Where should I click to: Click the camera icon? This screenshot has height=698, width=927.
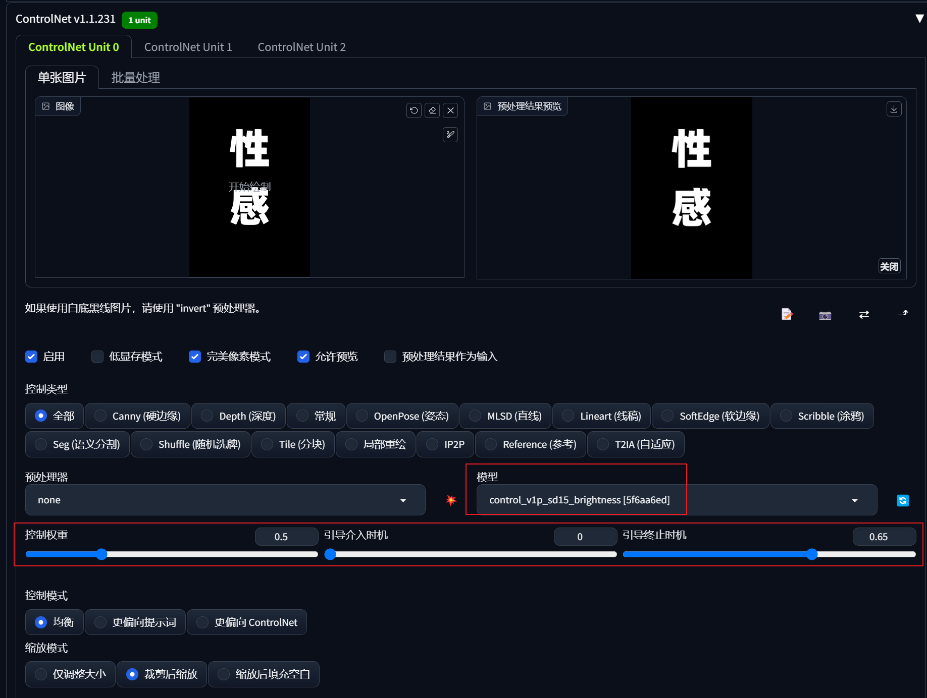pos(825,315)
